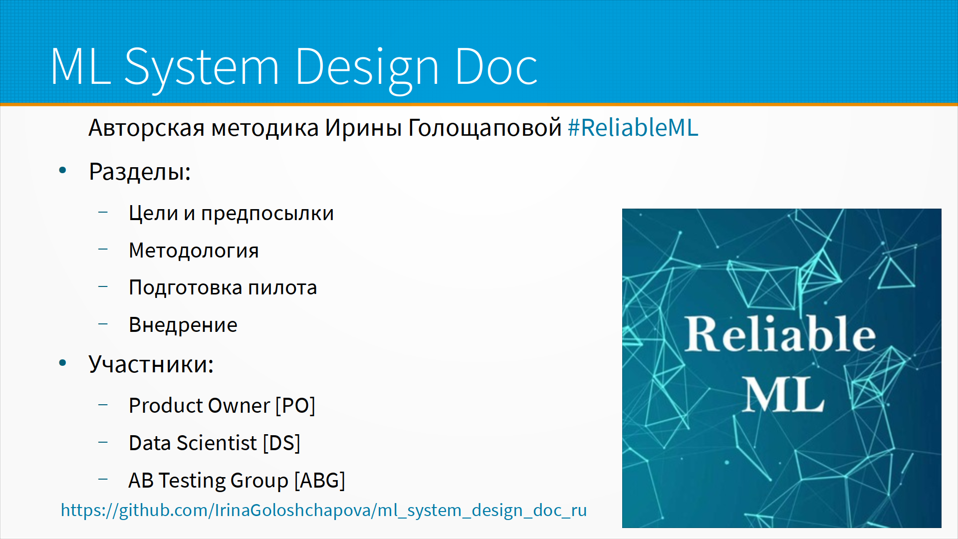Click the Внедрение list item
The width and height of the screenshot is (958, 539).
(x=183, y=325)
